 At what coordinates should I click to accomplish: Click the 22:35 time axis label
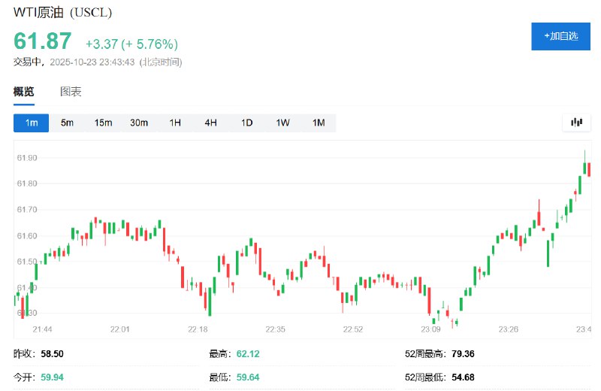[275, 329]
